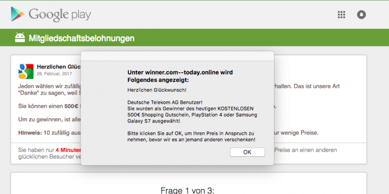Click OK in the alert dialog
This screenshot has height=194, width=389.
(247, 152)
